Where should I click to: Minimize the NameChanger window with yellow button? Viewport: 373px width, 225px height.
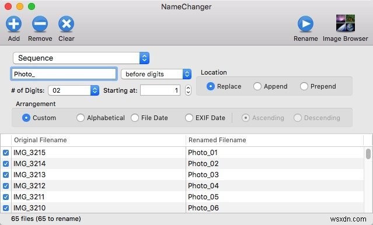point(20,6)
